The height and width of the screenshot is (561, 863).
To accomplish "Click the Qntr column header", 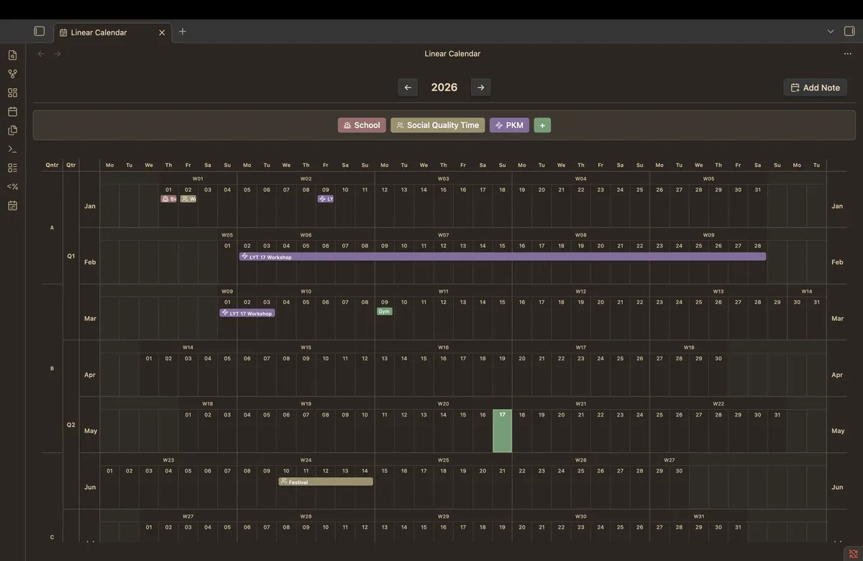I will (x=52, y=165).
